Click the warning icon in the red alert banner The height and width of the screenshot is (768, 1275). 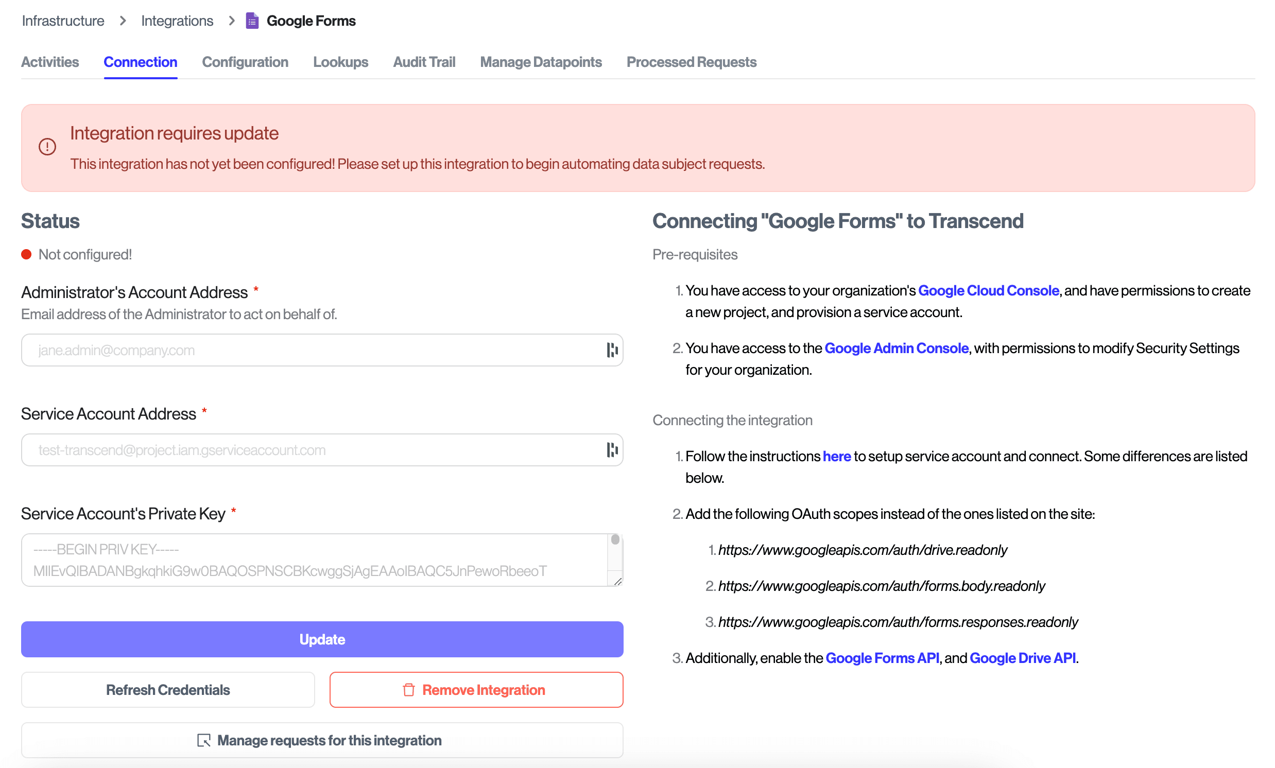coord(47,147)
